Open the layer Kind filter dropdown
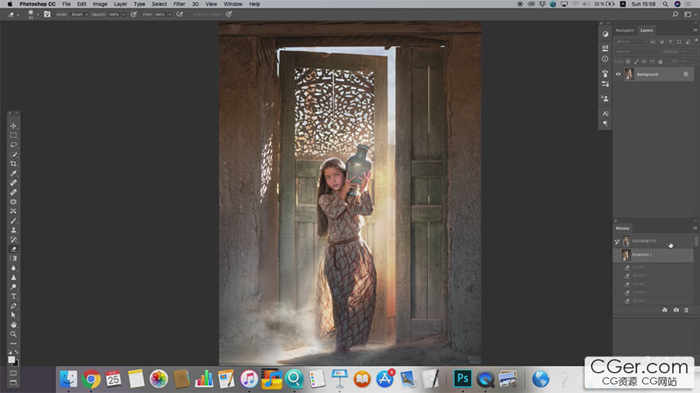The image size is (700, 393). (630, 41)
